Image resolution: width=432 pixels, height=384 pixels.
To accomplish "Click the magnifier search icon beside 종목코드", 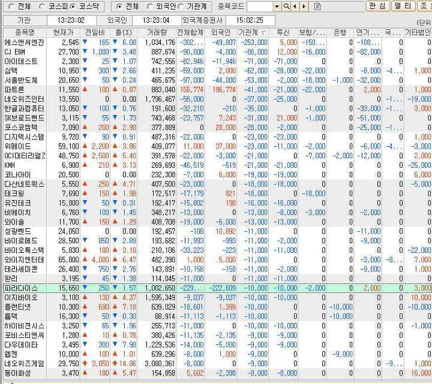I will pos(286,6).
